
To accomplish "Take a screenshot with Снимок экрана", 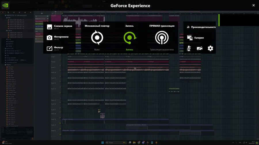I will pos(60,27).
